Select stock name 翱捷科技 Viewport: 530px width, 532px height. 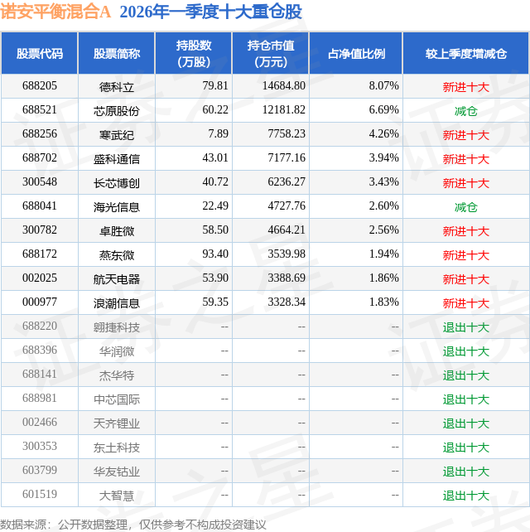click(x=117, y=327)
